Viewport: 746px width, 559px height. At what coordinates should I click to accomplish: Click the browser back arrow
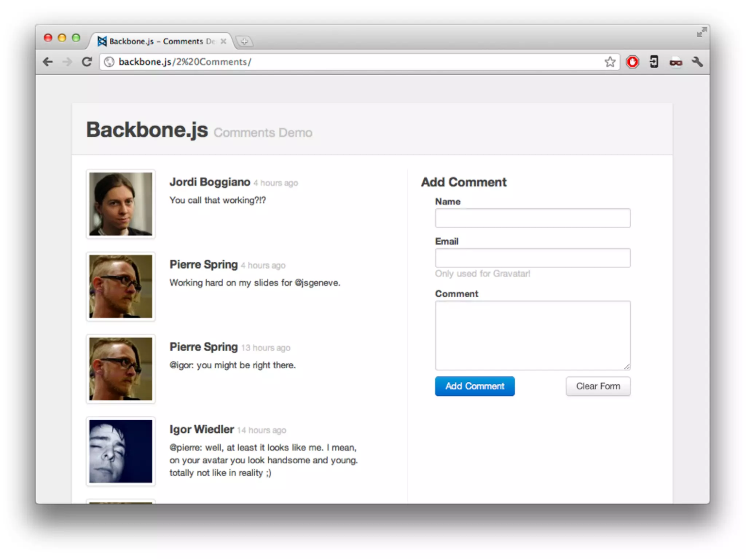click(48, 62)
